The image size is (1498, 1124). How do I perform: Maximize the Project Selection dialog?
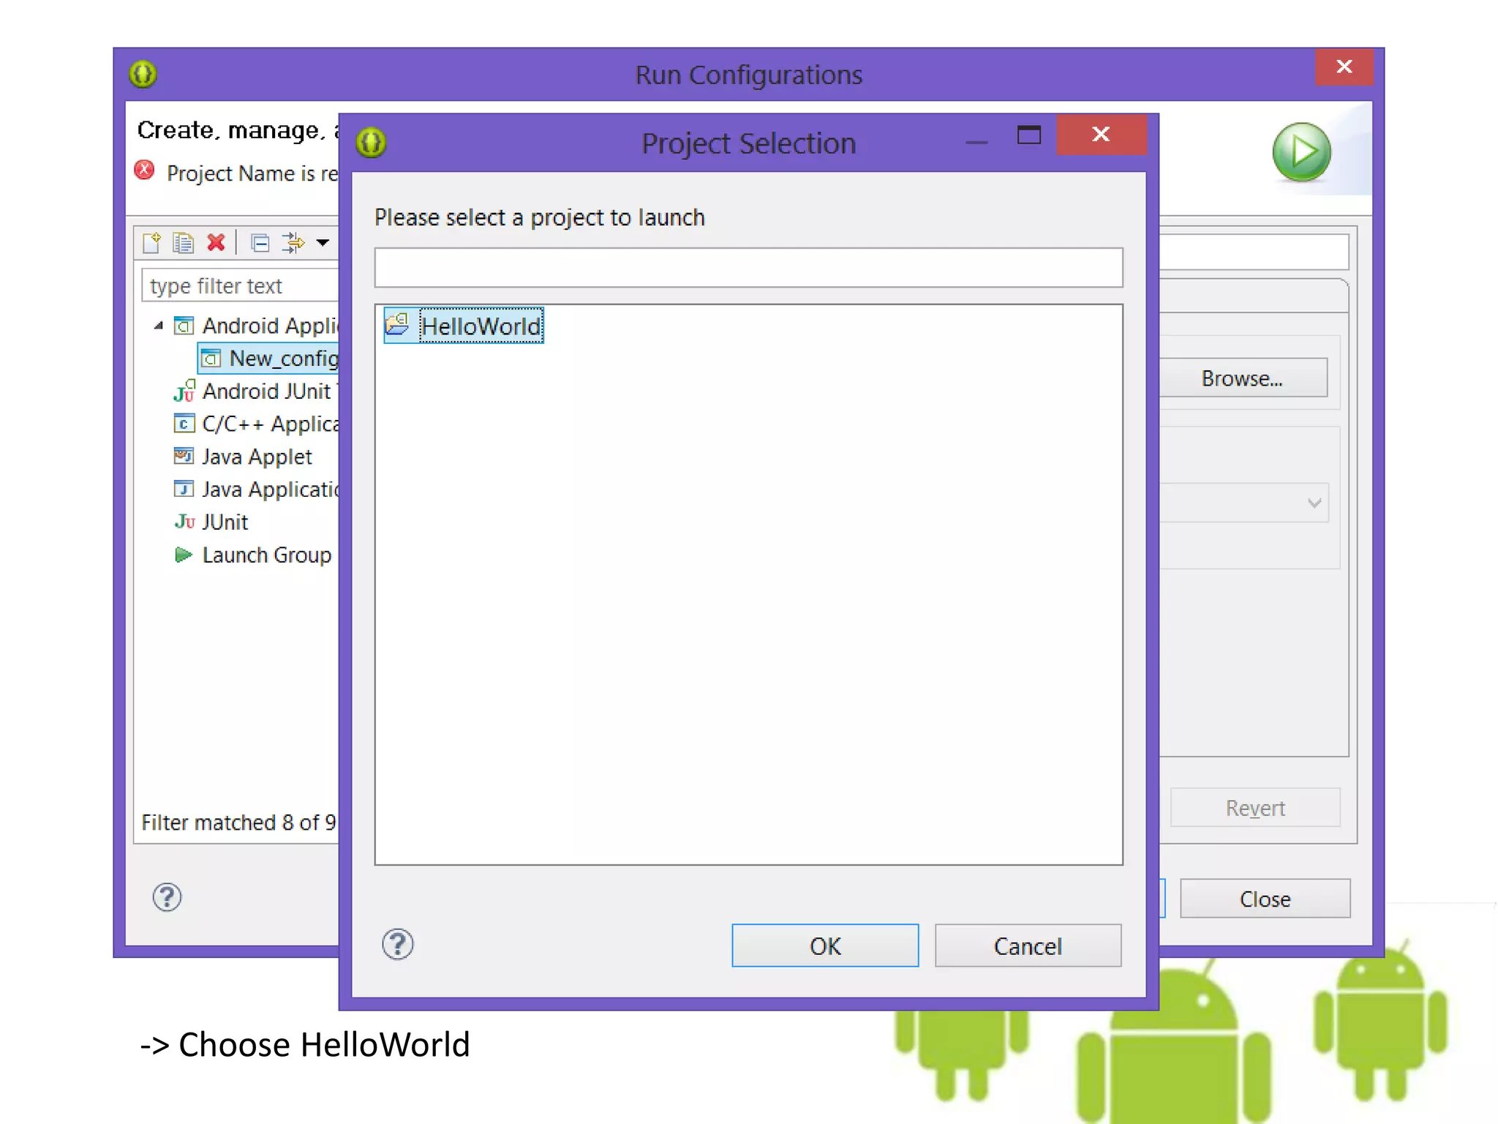pos(1028,135)
